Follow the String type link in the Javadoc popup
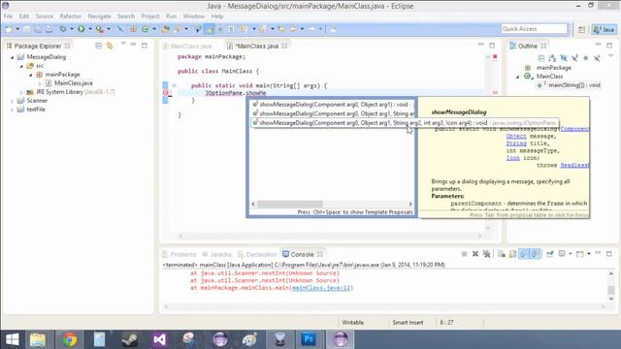This screenshot has height=349, width=621. (x=516, y=143)
